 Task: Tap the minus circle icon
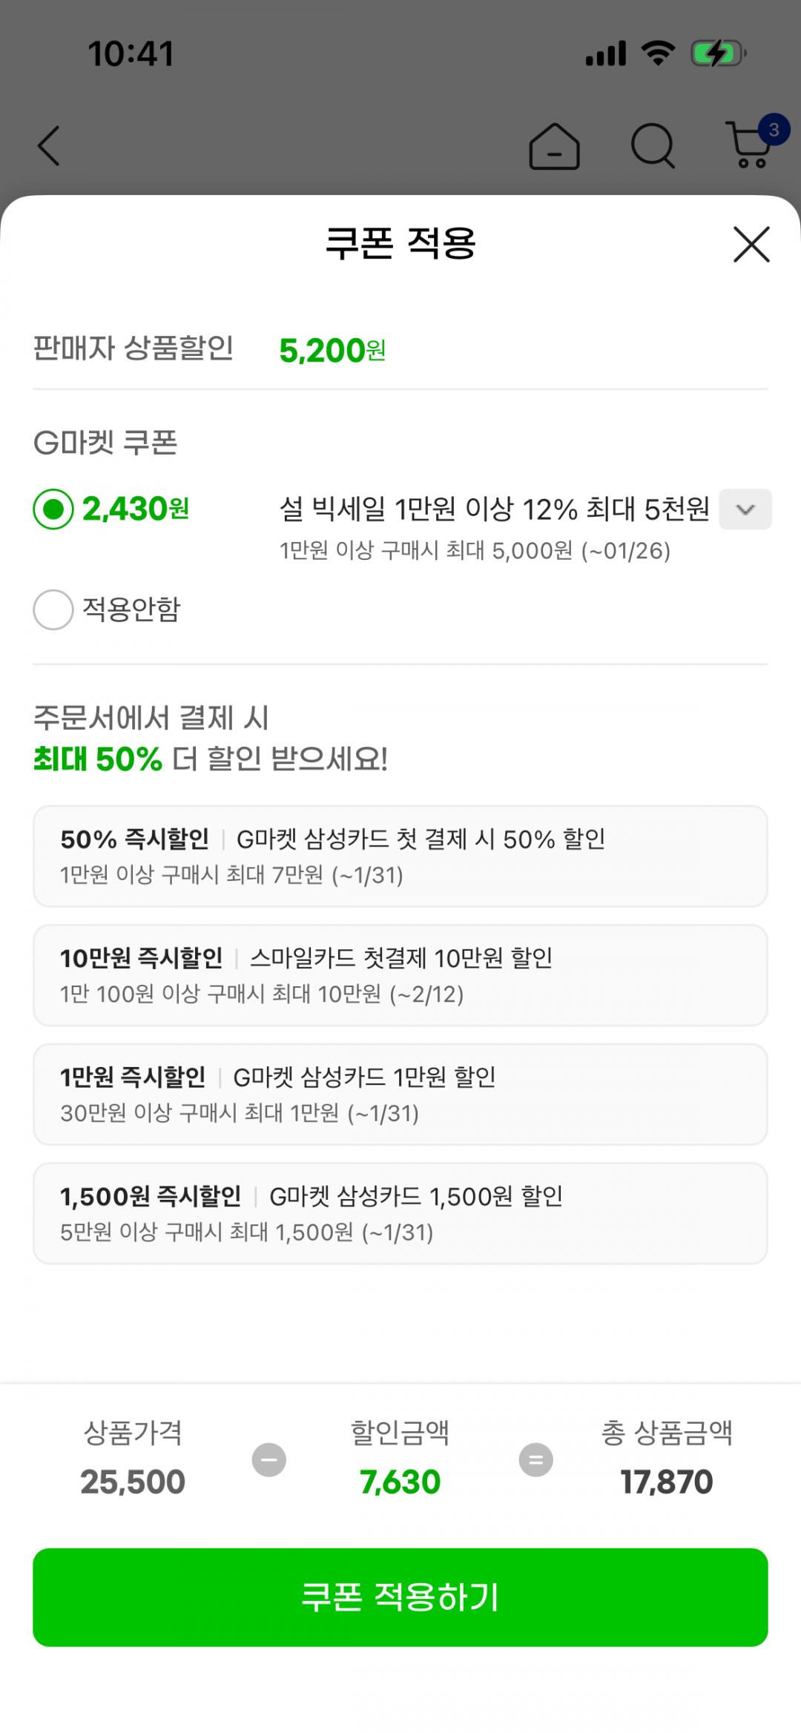pos(268,1459)
